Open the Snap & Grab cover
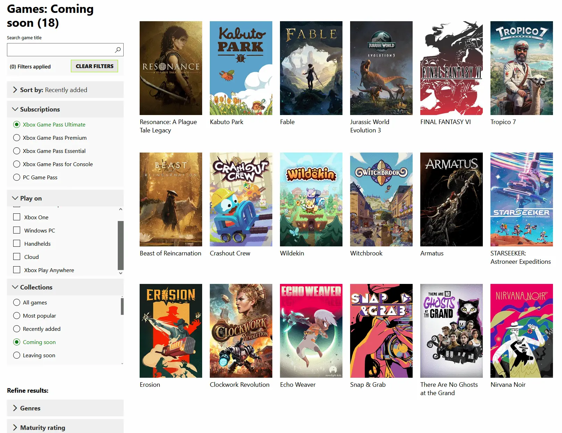The height and width of the screenshot is (433, 562). [381, 331]
